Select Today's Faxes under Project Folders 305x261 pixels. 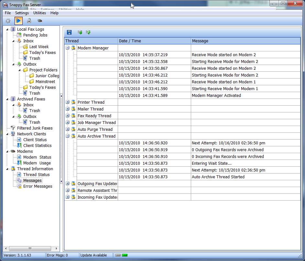(42, 88)
